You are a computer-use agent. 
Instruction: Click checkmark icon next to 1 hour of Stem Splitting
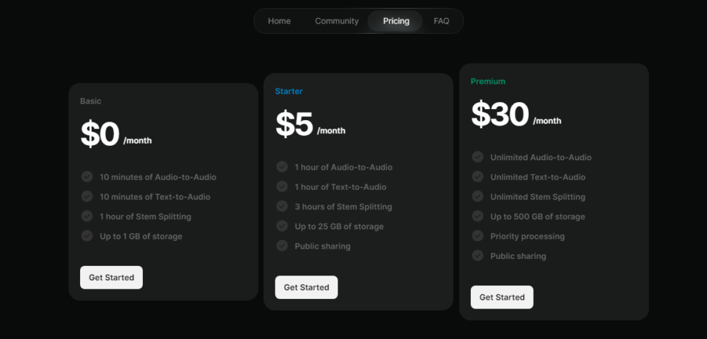click(x=87, y=216)
